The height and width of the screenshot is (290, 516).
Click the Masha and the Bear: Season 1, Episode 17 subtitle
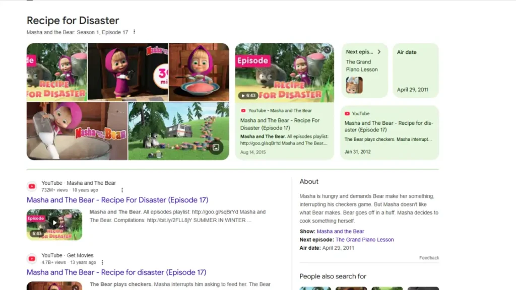(77, 32)
